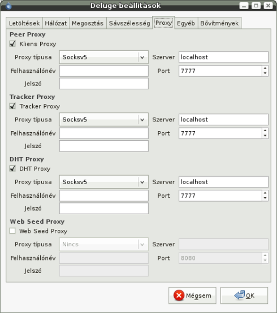Click the Peer Proxy Felhasználónév field
Viewport: 277px width, 313px height.
104,71
